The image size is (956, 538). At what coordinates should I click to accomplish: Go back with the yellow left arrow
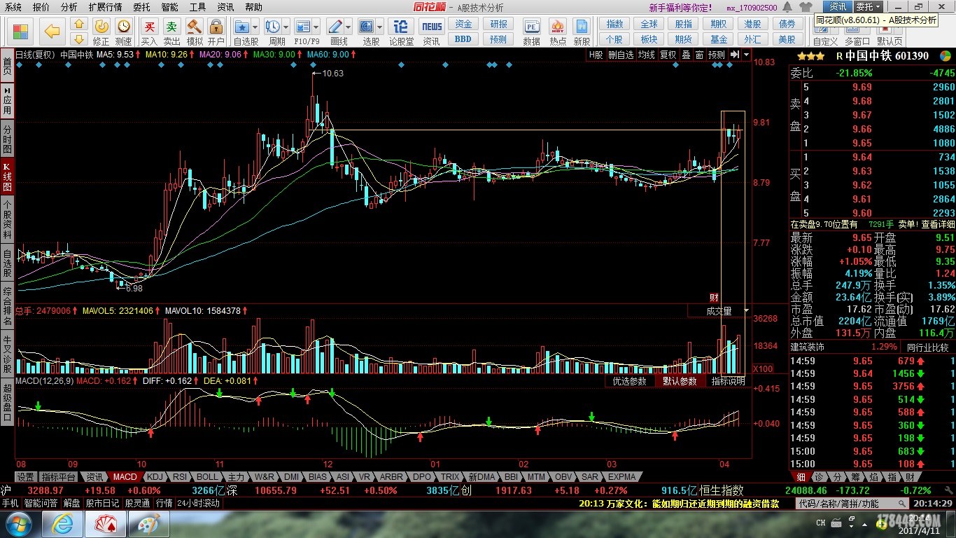[52, 32]
